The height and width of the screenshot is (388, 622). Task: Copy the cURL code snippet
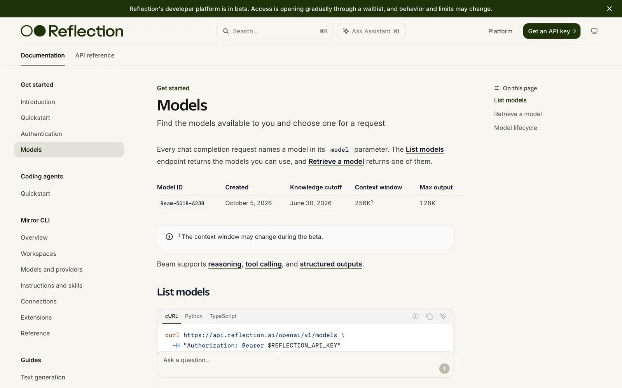tap(429, 316)
